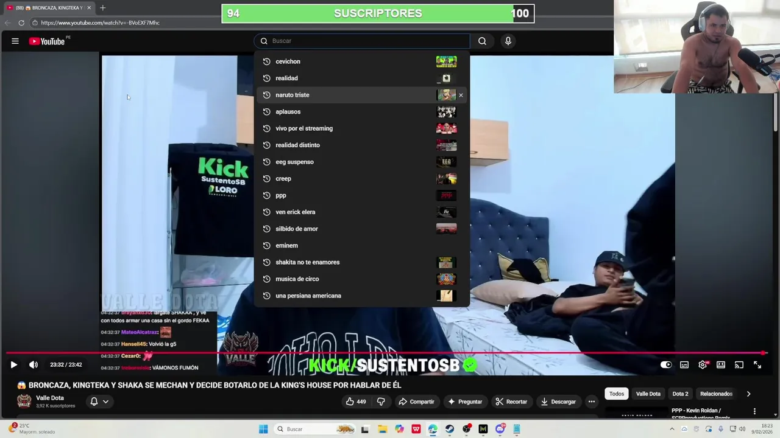This screenshot has width=780, height=438.
Task: Enter full screen mode
Action: (757, 365)
